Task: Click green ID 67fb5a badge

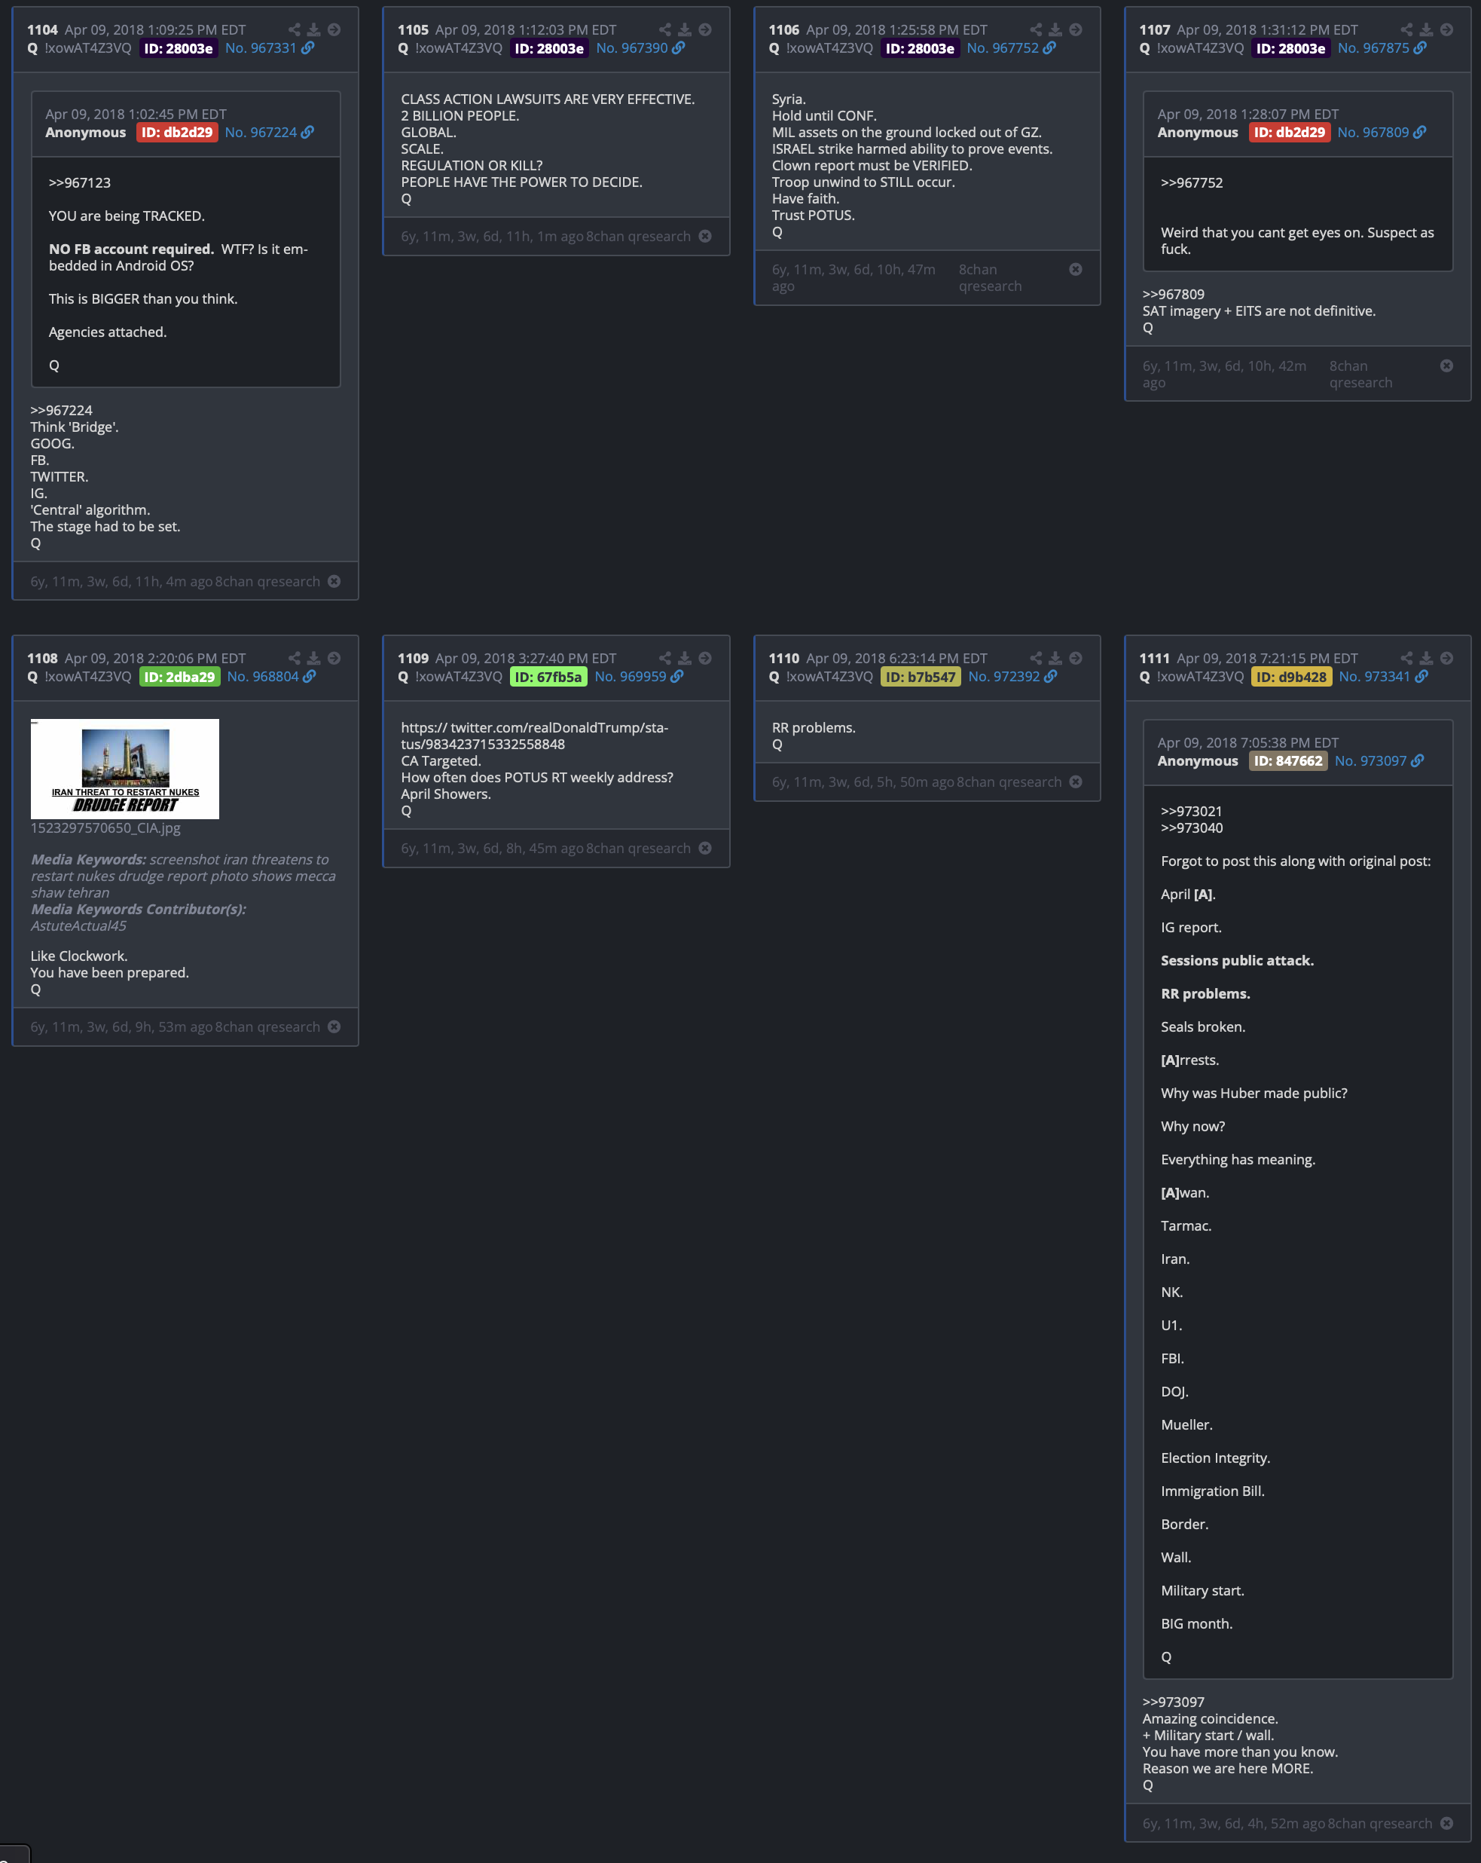Action: [548, 677]
